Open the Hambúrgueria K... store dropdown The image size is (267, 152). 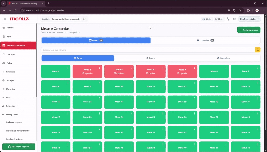249,19
